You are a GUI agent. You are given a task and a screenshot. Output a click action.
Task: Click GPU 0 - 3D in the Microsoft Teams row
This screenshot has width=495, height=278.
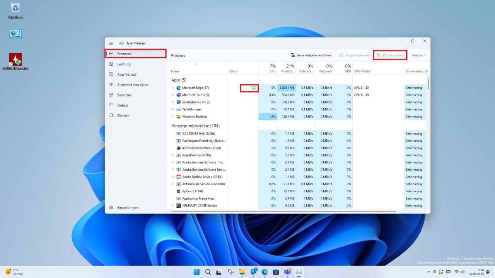(362, 95)
